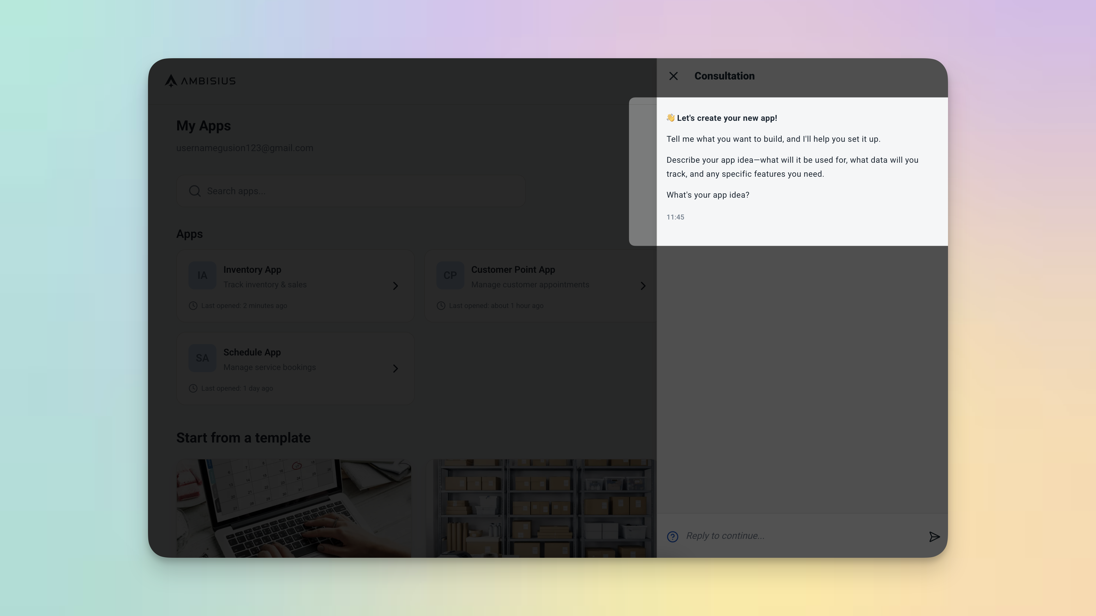Screen dimensions: 1096x616
Task: Open the Customer Point App title
Action: (513, 270)
